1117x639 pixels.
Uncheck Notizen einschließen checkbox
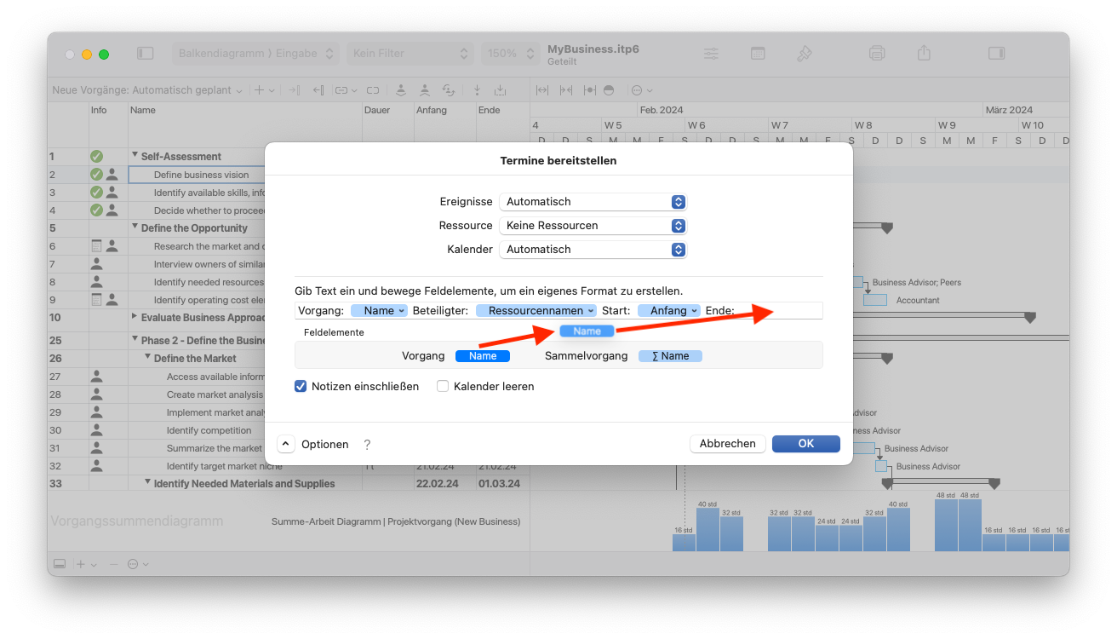tap(301, 386)
